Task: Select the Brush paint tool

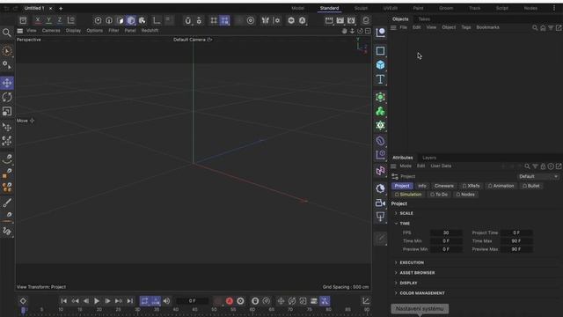Action: (x=7, y=203)
